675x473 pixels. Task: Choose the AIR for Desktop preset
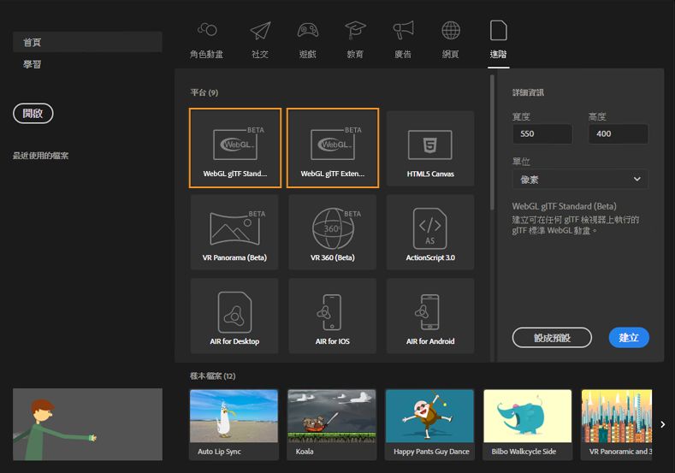234,316
